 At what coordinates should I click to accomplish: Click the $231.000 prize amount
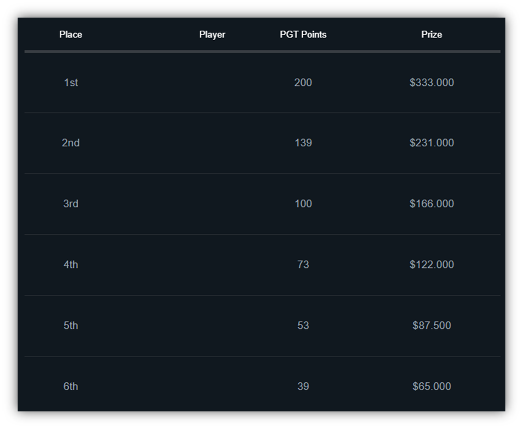coord(432,143)
